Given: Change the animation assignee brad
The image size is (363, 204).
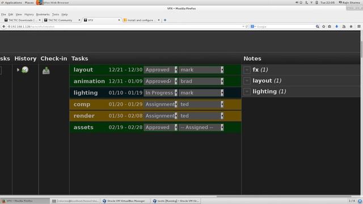Looking at the screenshot, I should click(x=201, y=81).
